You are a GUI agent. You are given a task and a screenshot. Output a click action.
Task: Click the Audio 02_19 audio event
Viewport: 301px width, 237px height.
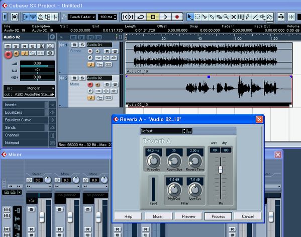coord(209,91)
